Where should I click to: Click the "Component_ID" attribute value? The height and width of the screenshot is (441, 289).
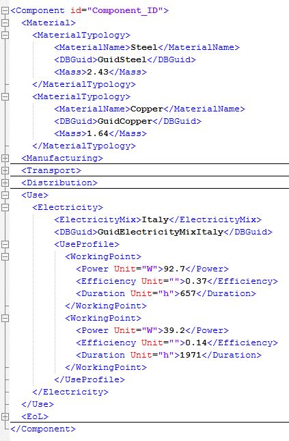coord(125,11)
